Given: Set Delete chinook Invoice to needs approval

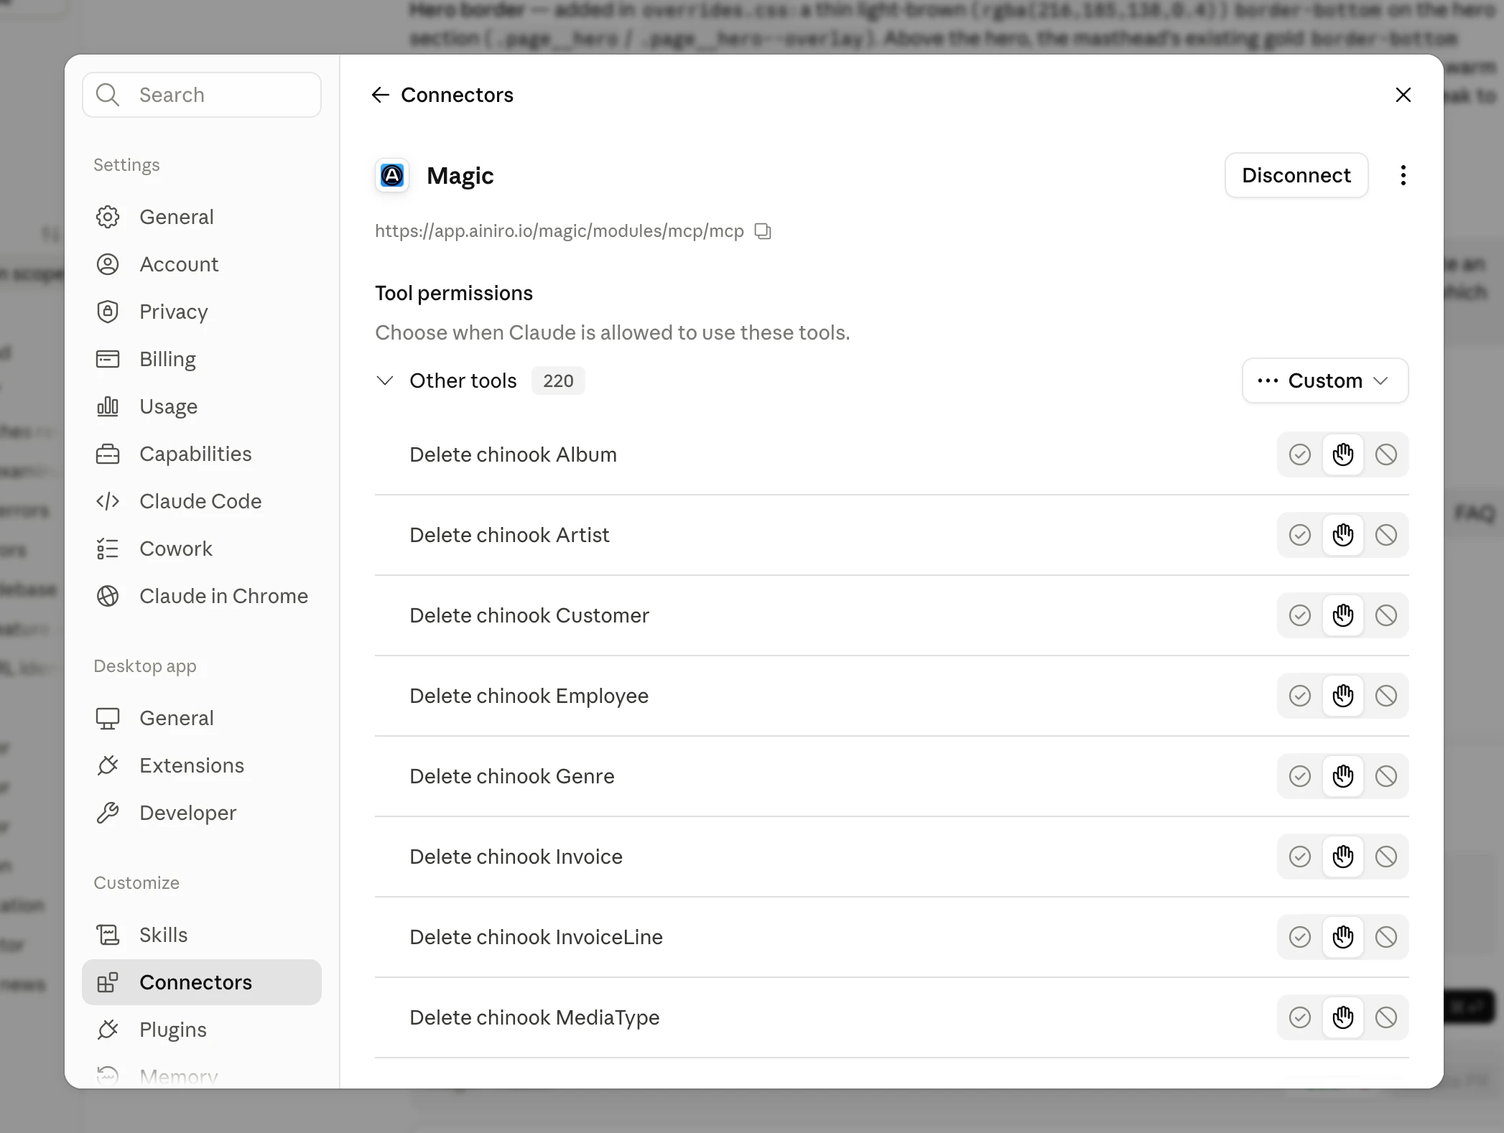Looking at the screenshot, I should coord(1342,857).
